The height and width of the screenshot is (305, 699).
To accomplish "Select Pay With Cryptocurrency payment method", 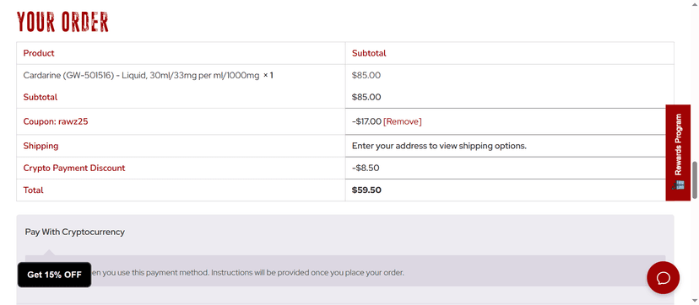I will tap(75, 232).
